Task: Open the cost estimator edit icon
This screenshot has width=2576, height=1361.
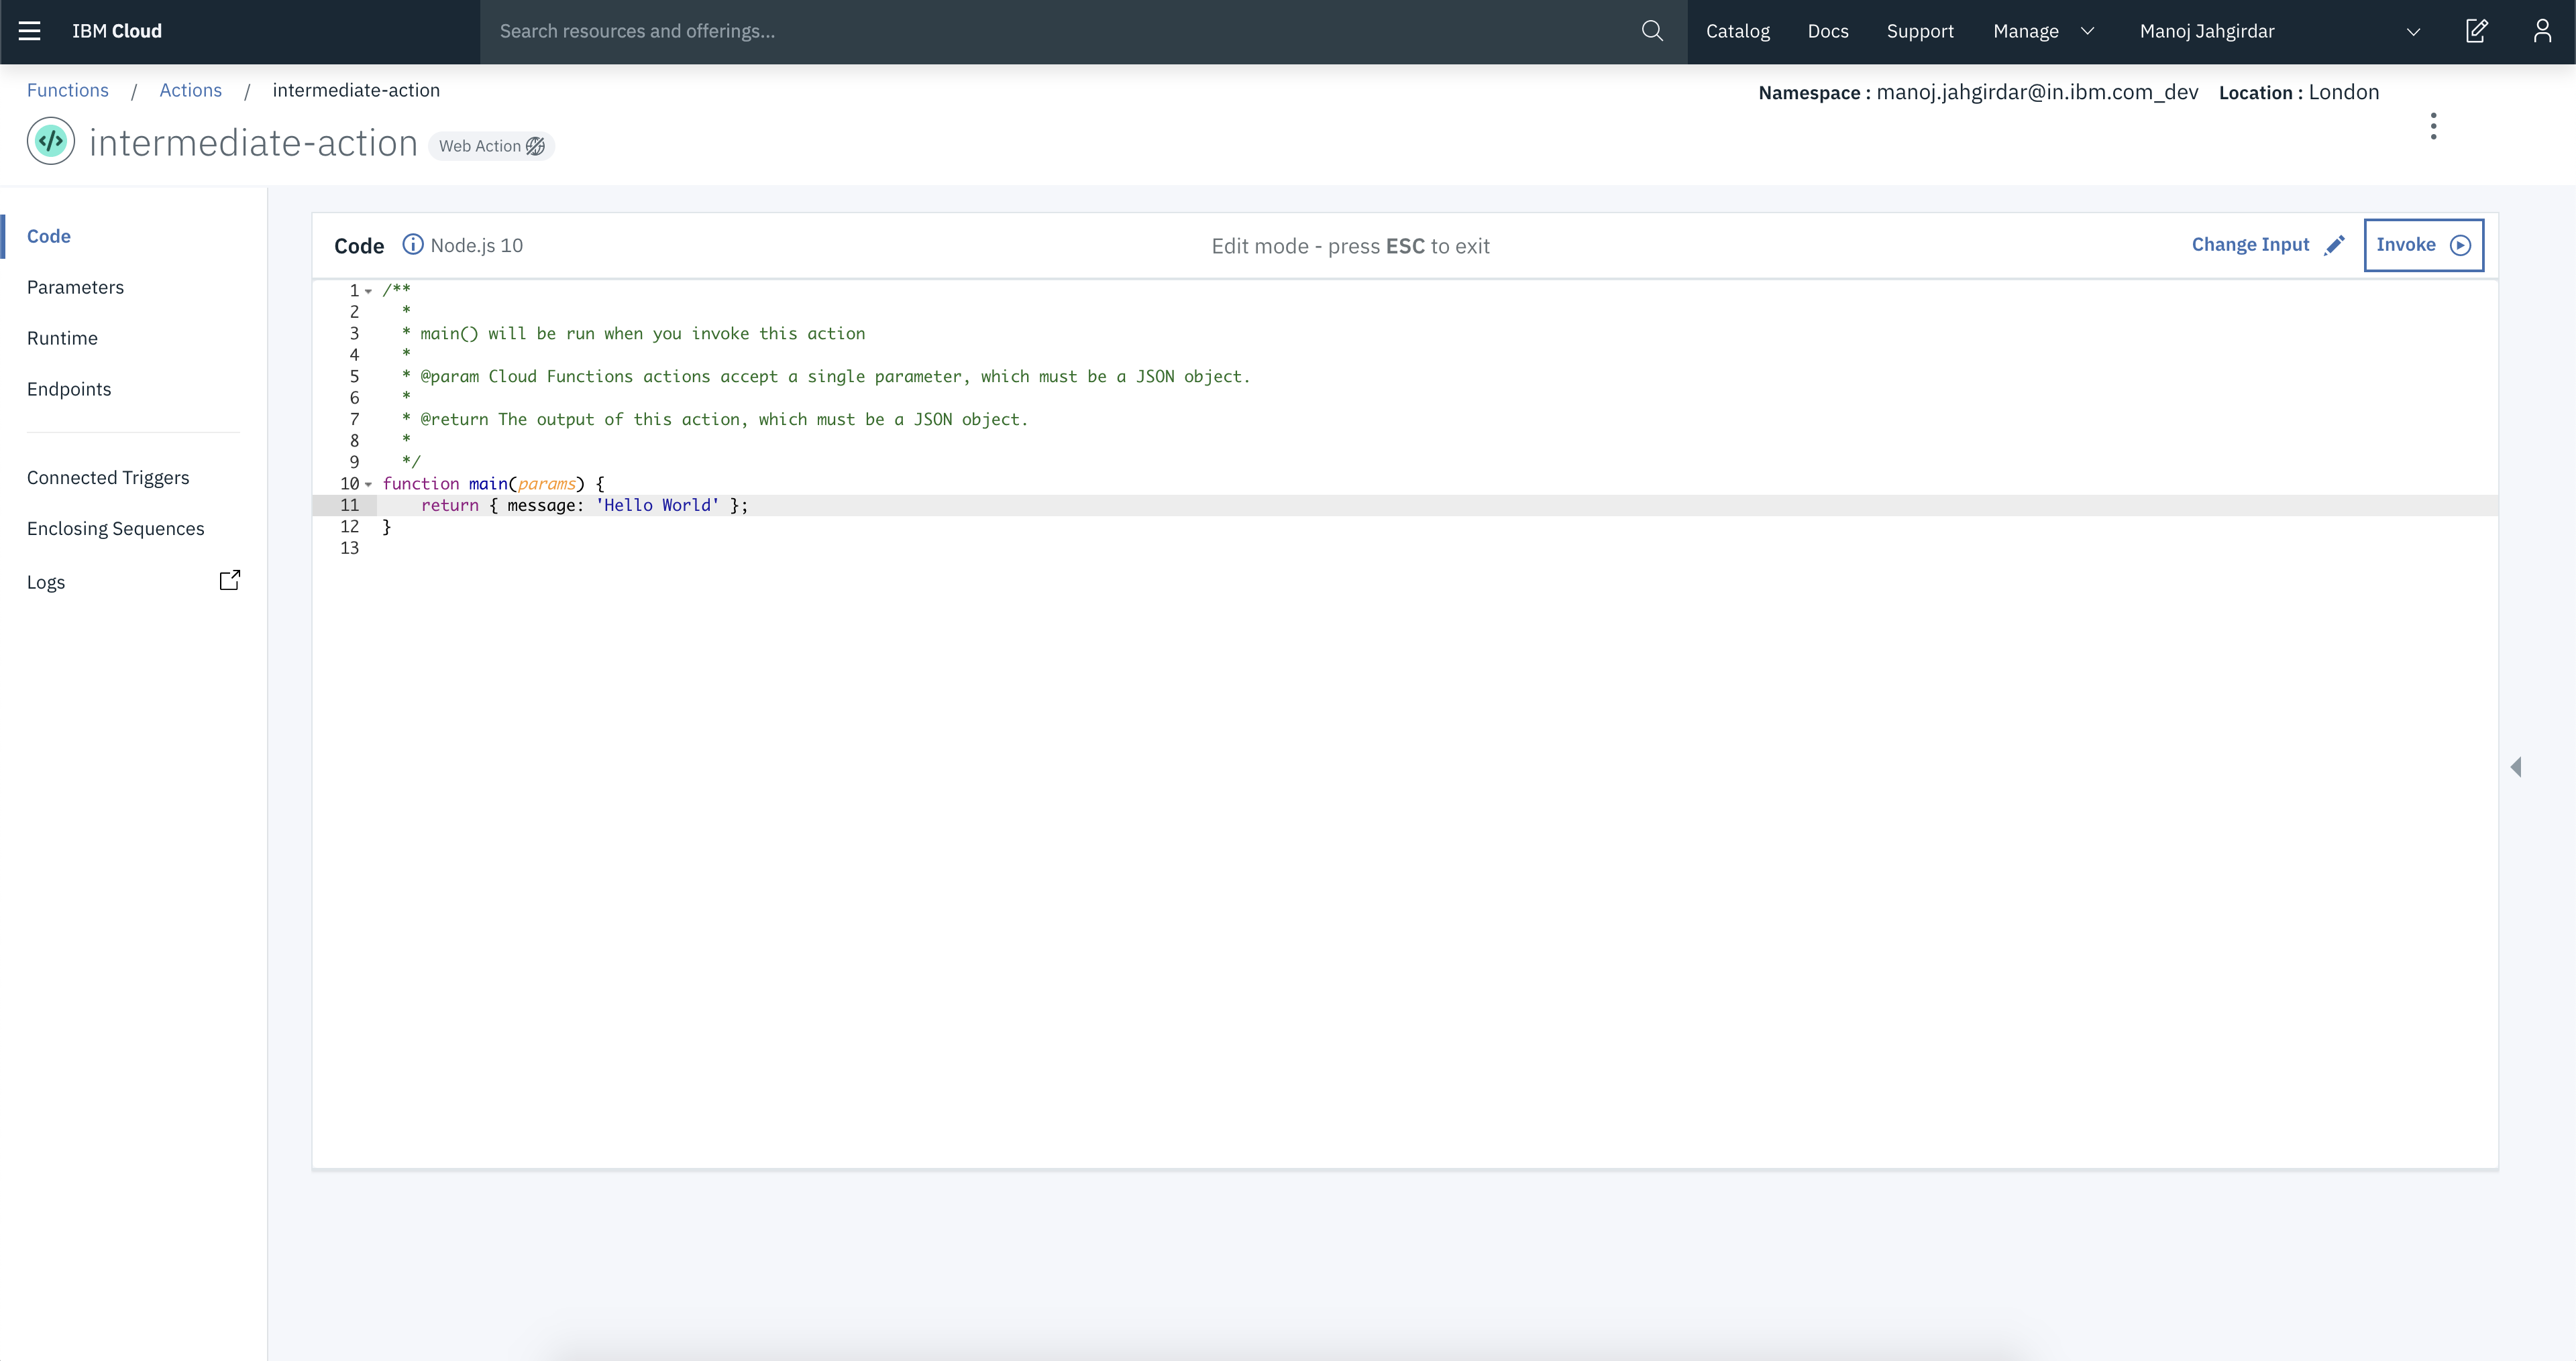Action: tap(2476, 31)
